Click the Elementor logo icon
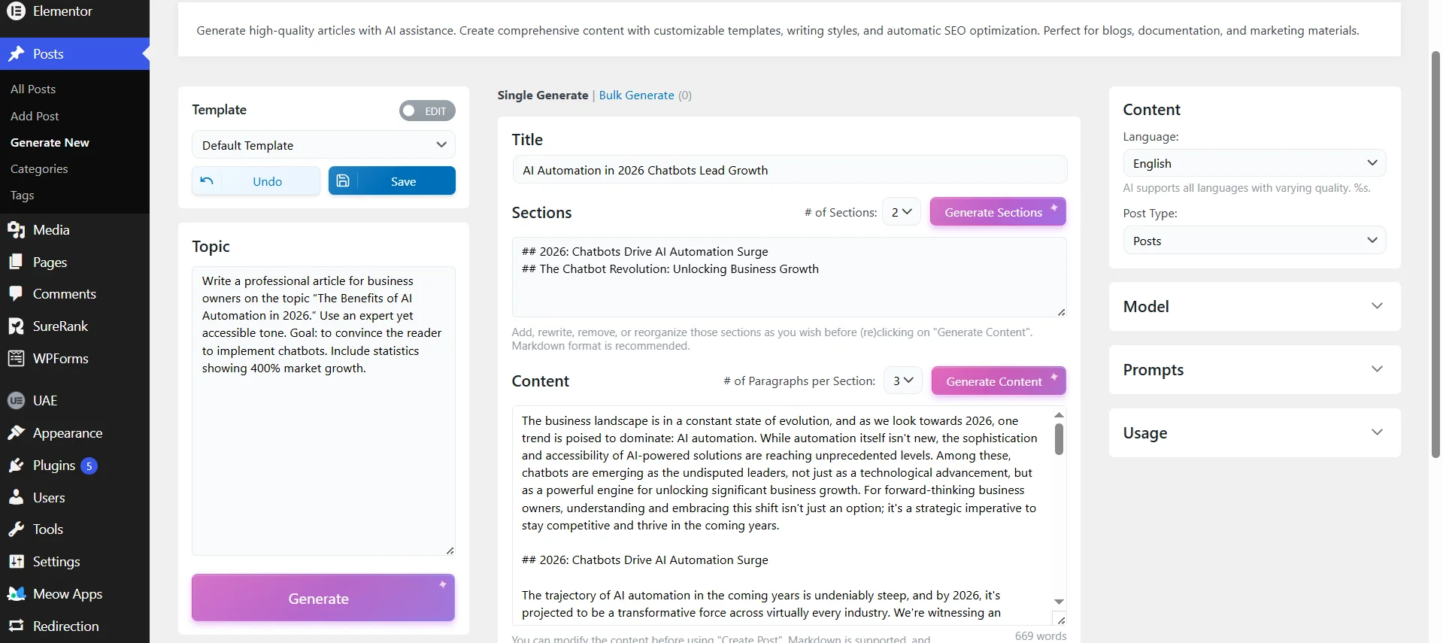This screenshot has width=1443, height=643. coord(17,11)
